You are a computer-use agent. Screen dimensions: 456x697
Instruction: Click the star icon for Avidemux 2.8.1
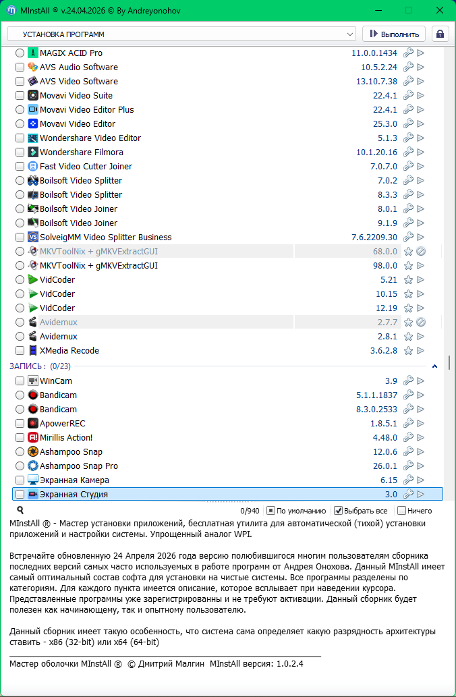coord(408,337)
